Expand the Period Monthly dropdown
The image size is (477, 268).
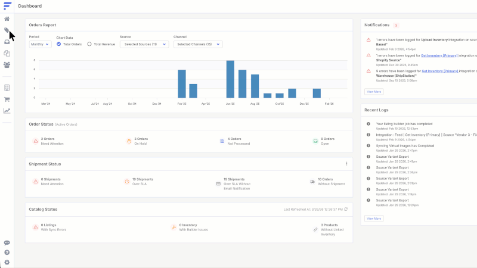40,44
